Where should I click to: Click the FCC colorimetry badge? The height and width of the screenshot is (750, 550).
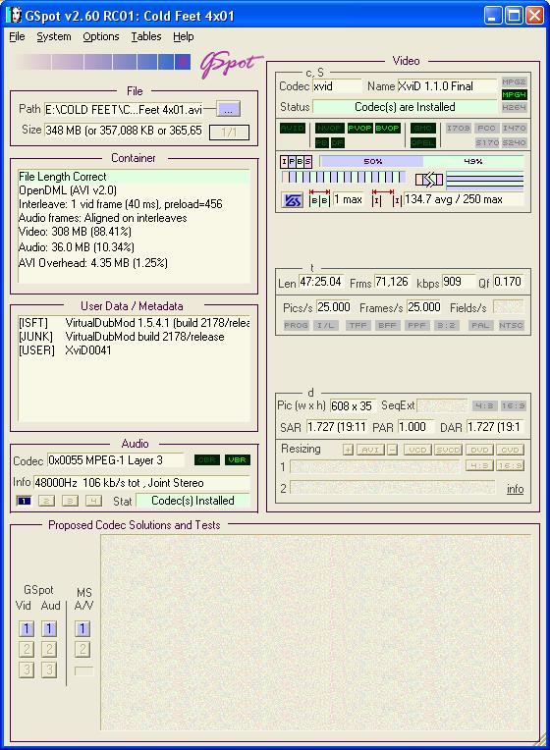486,129
